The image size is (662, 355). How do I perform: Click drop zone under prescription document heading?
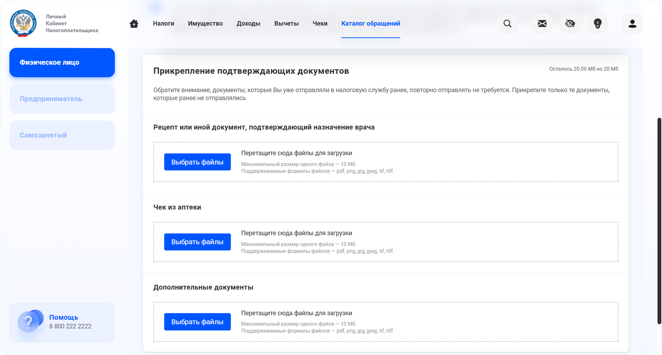[386, 162]
